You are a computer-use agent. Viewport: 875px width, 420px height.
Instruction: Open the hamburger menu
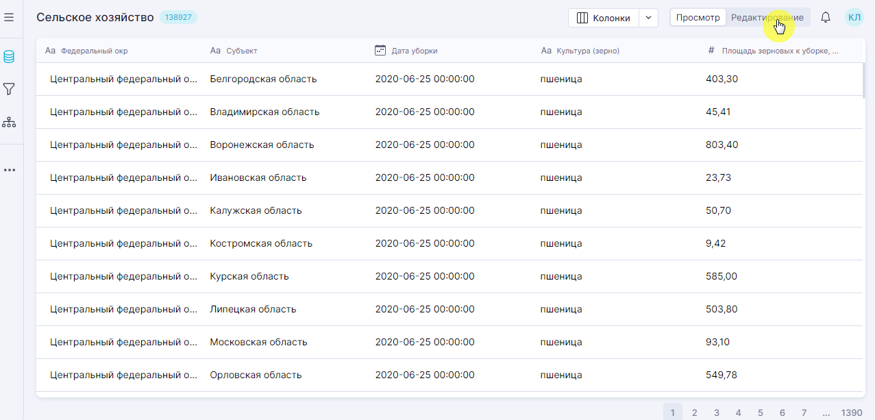[x=9, y=17]
